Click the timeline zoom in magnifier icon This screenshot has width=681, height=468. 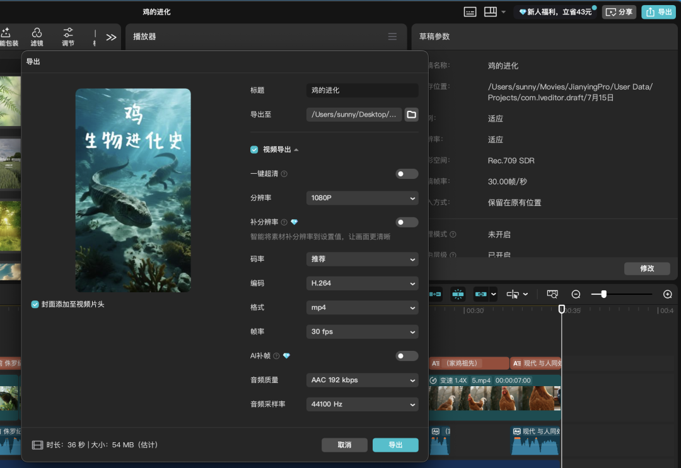click(668, 294)
